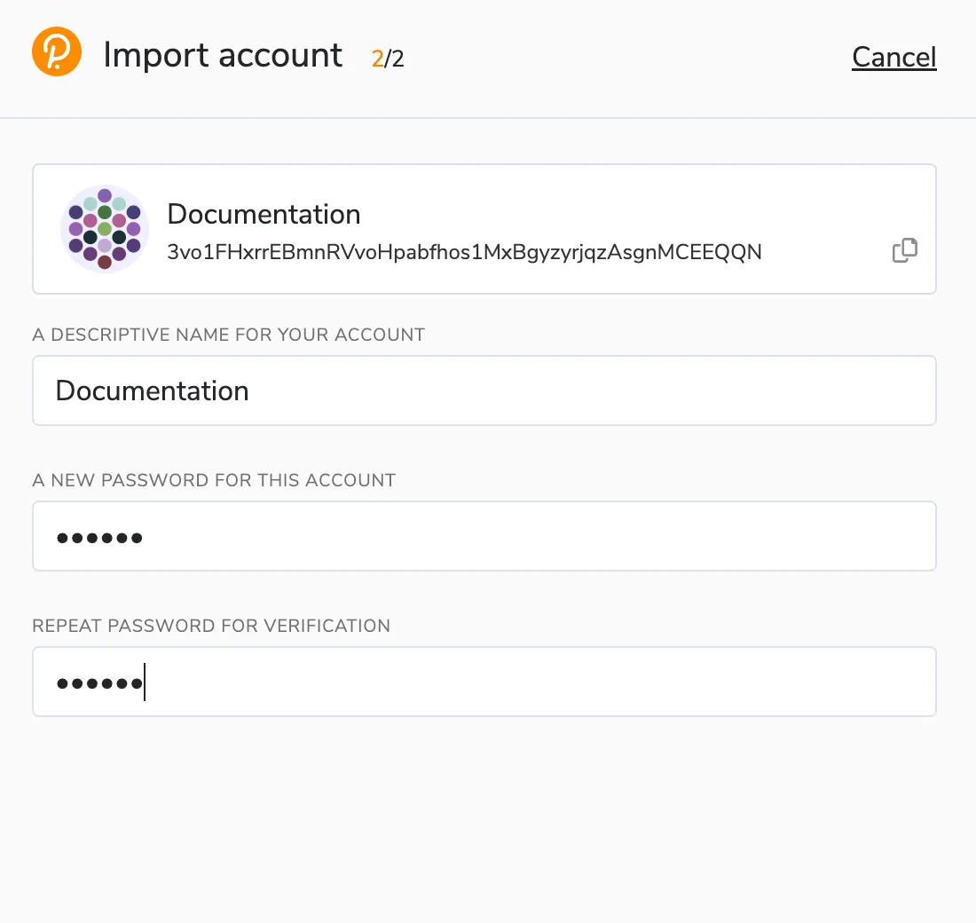This screenshot has height=923, width=976.
Task: Click the REPEAT PASSWORD FOR VERIFICATION label
Action: click(x=211, y=626)
